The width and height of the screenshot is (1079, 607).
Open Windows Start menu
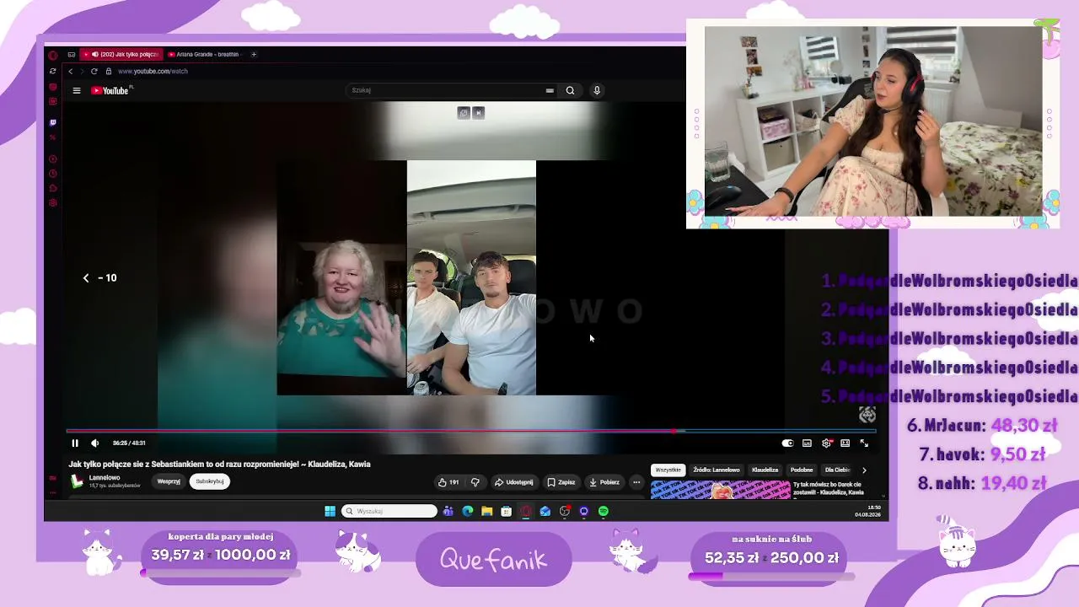pos(330,511)
